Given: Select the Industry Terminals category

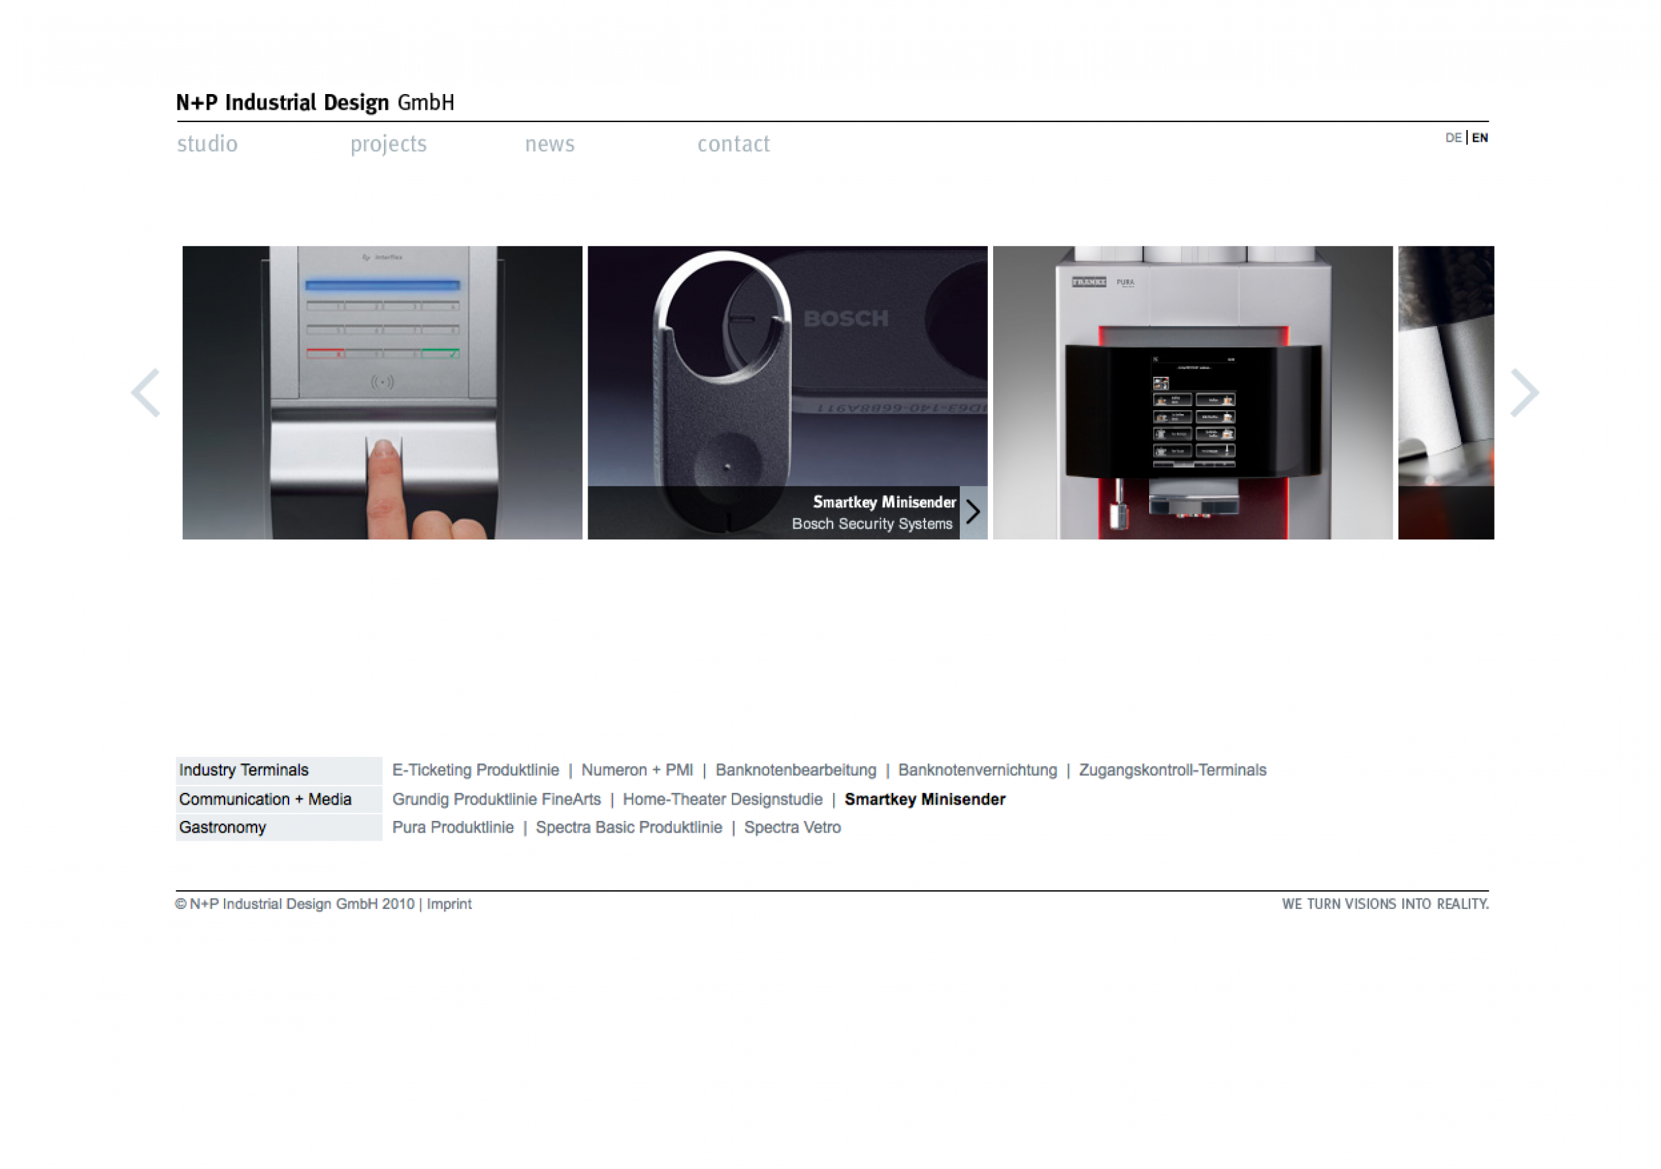Looking at the screenshot, I should [x=244, y=770].
